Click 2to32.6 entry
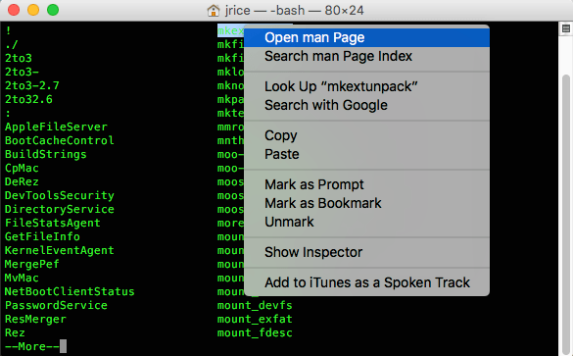Viewport: 573px width, 356px height. point(28,99)
